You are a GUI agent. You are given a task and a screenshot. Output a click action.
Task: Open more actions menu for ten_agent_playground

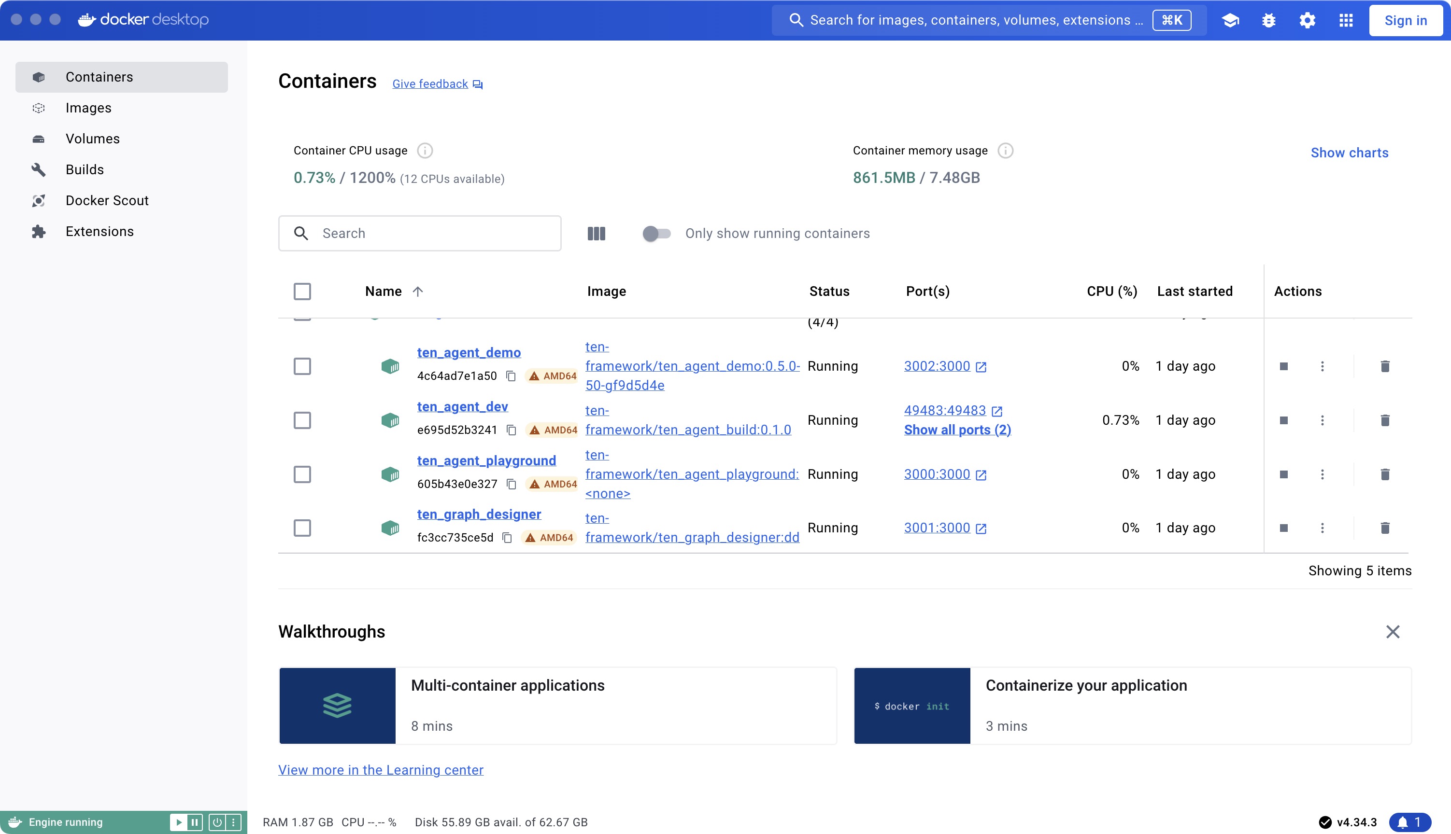(x=1322, y=474)
